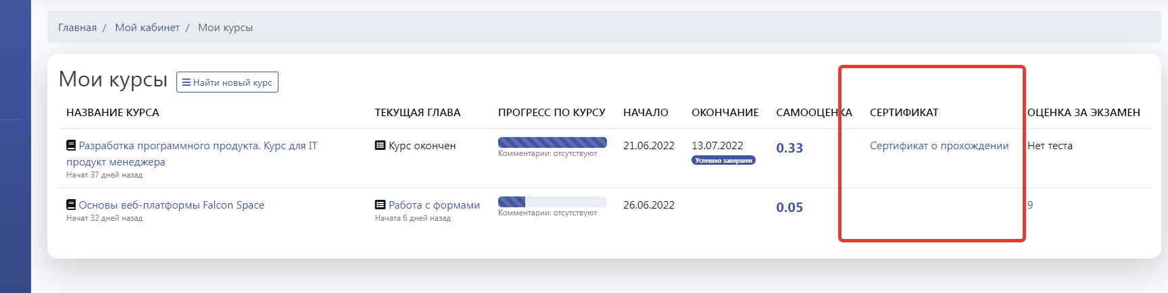Click the 'Успешно завершен' badge
This screenshot has width=1168, height=293.
pyautogui.click(x=723, y=161)
